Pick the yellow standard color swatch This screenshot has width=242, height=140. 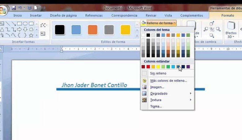[158, 67]
